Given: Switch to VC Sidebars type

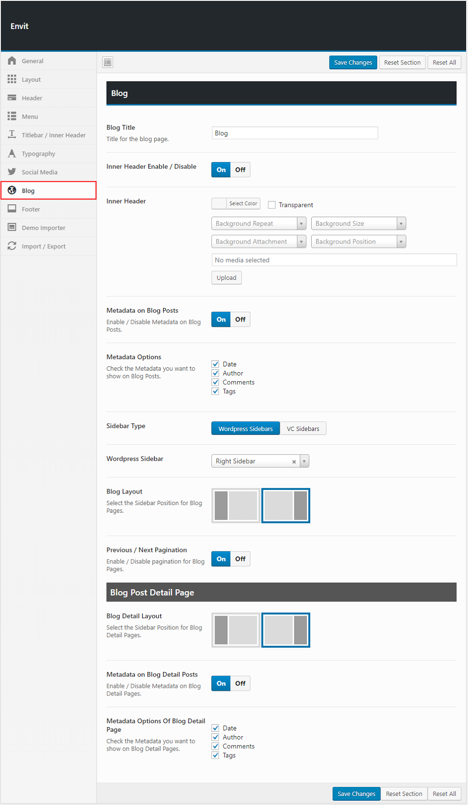Looking at the screenshot, I should tap(303, 429).
